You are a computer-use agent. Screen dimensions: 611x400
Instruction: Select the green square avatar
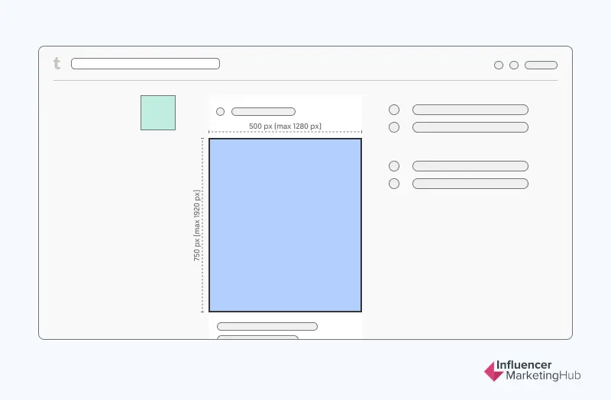pos(158,113)
